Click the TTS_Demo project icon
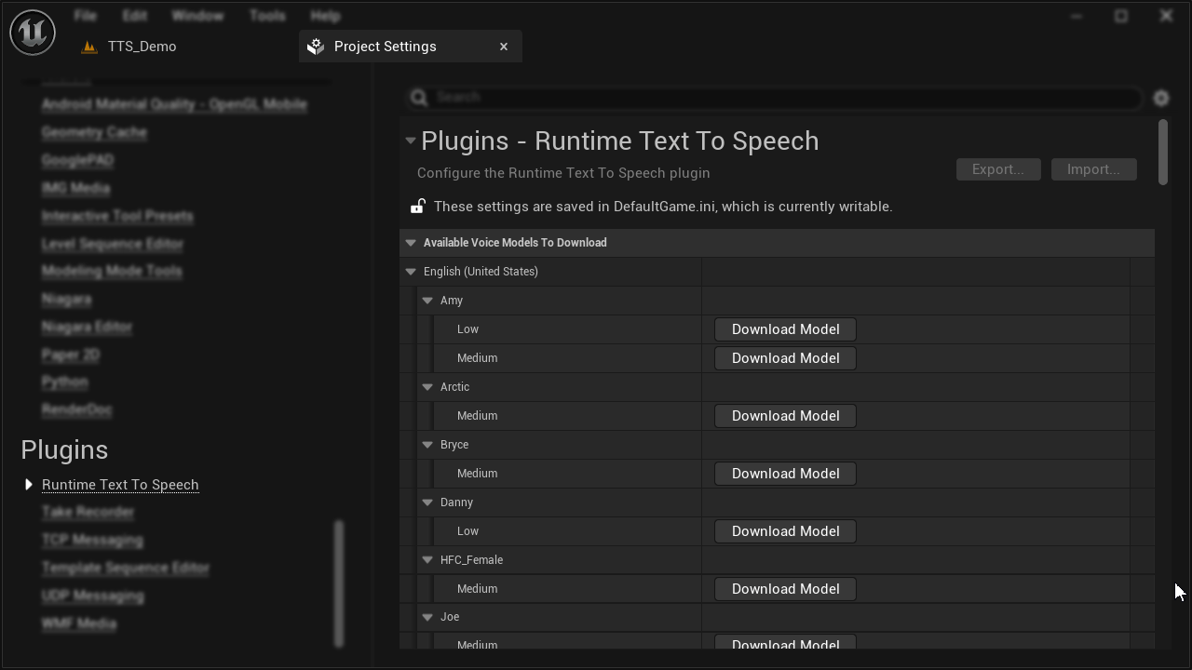Image resolution: width=1192 pixels, height=670 pixels. (89, 47)
